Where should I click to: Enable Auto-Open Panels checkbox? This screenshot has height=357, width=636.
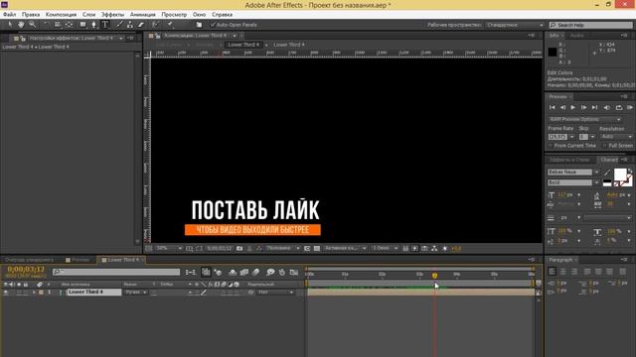click(213, 25)
